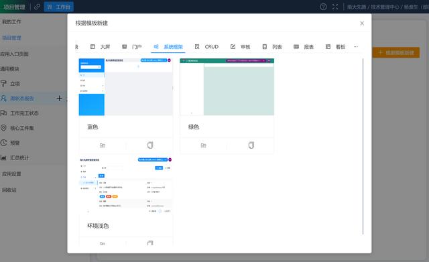The height and width of the screenshot is (262, 429).
Task: Click the 看板 board icon
Action: pos(328,46)
